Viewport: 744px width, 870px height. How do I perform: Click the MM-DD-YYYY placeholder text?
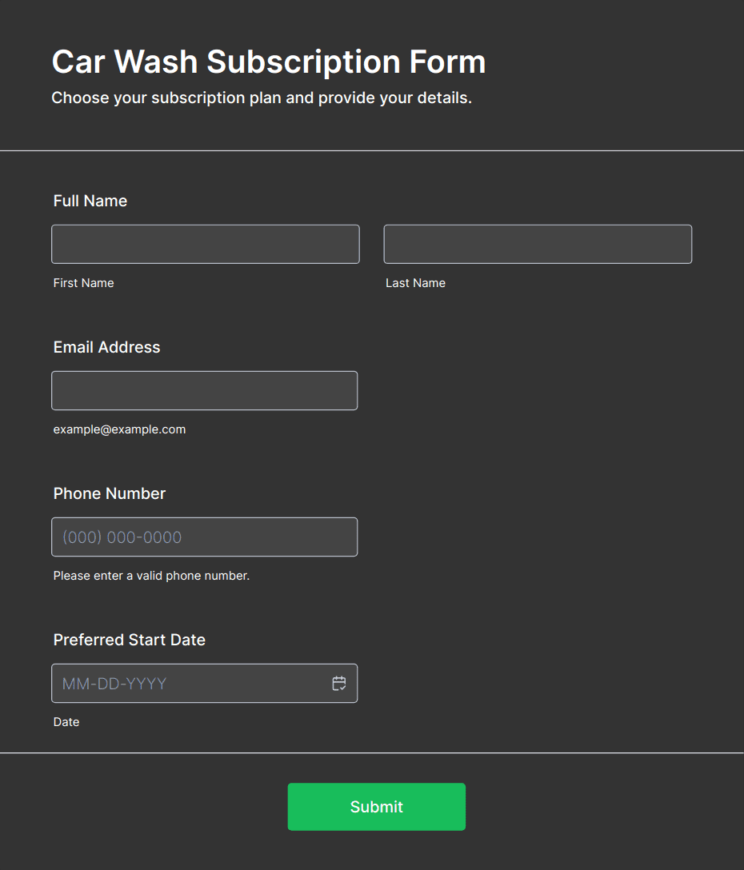114,684
